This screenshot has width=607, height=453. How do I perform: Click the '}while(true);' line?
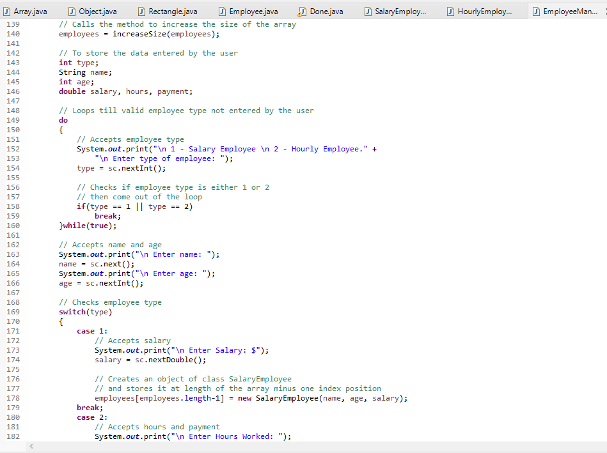pos(88,226)
